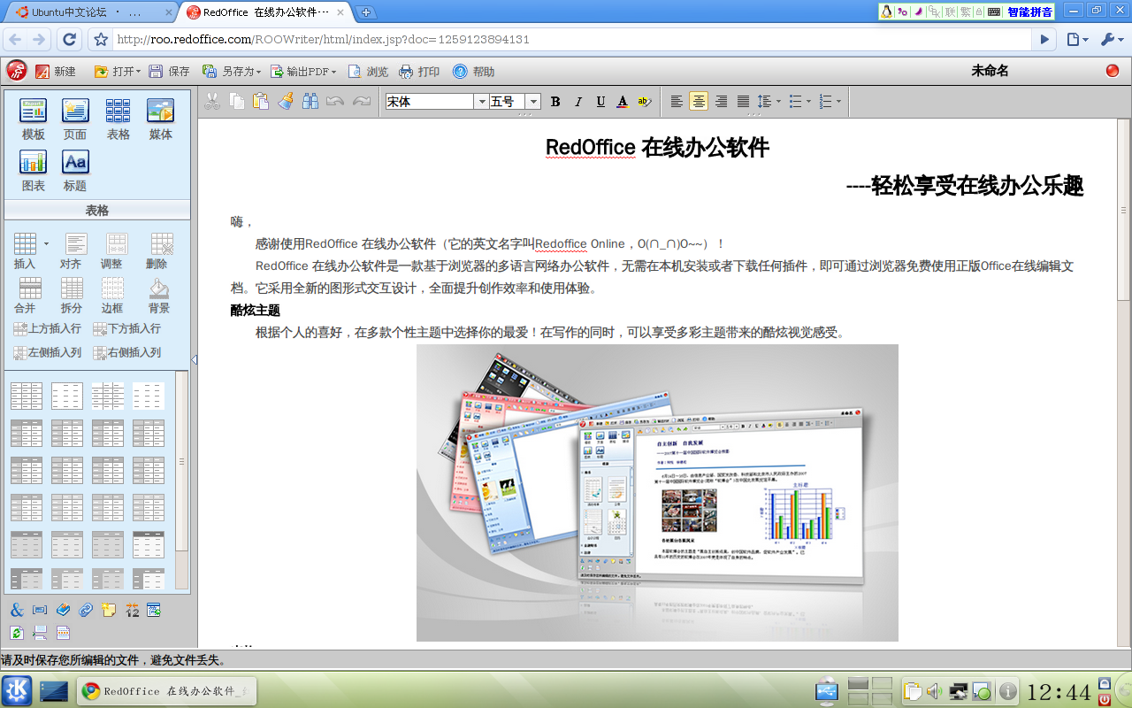Viewport: 1132px width, 708px height.
Task: Toggle center alignment
Action: tap(699, 102)
